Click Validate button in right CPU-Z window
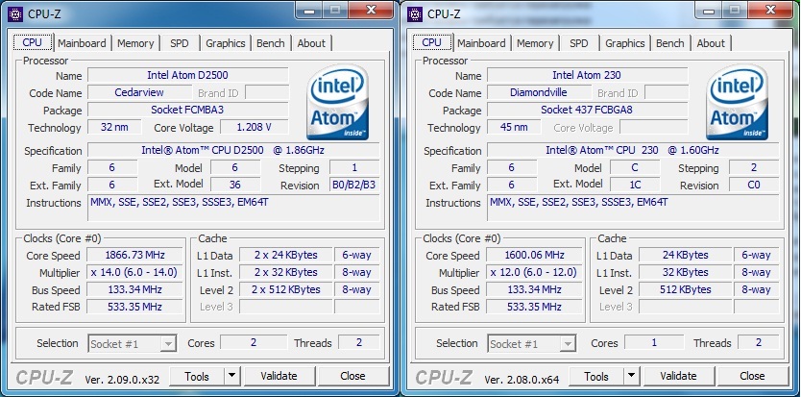The height and width of the screenshot is (397, 801). 678,376
